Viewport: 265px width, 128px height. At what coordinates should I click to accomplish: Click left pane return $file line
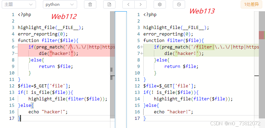pyautogui.click(x=56, y=67)
